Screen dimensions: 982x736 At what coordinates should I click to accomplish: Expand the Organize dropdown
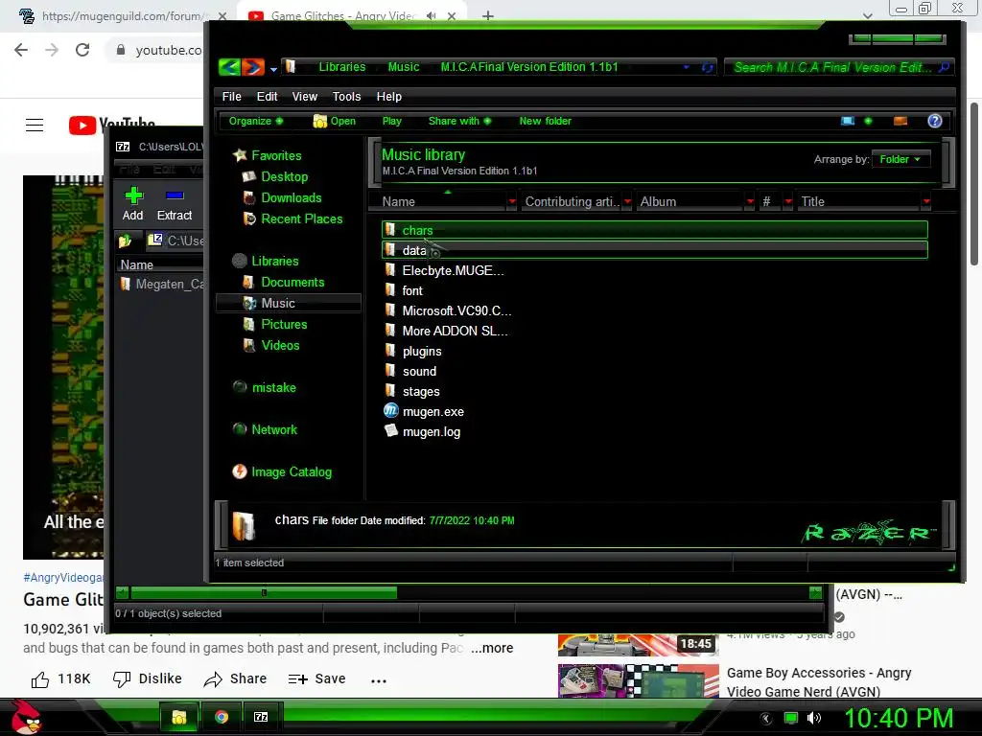coord(256,121)
